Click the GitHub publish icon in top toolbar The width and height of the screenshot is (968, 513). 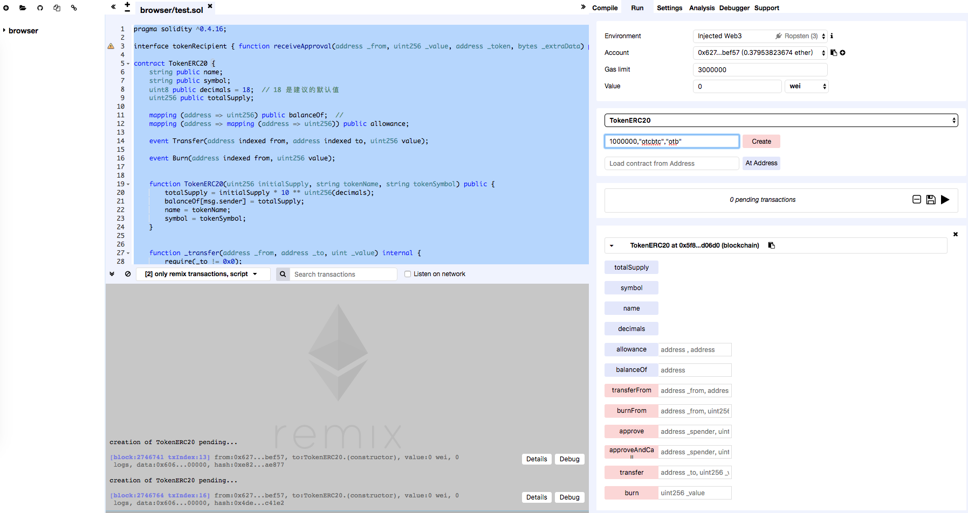click(x=40, y=8)
